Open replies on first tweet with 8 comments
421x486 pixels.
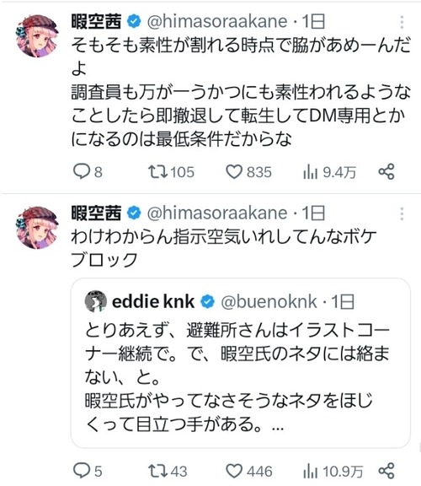pos(88,171)
